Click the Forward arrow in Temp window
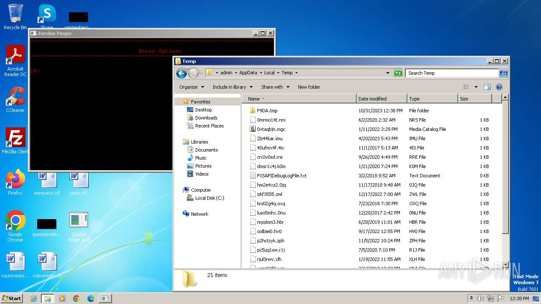This screenshot has height=304, width=541. (193, 73)
